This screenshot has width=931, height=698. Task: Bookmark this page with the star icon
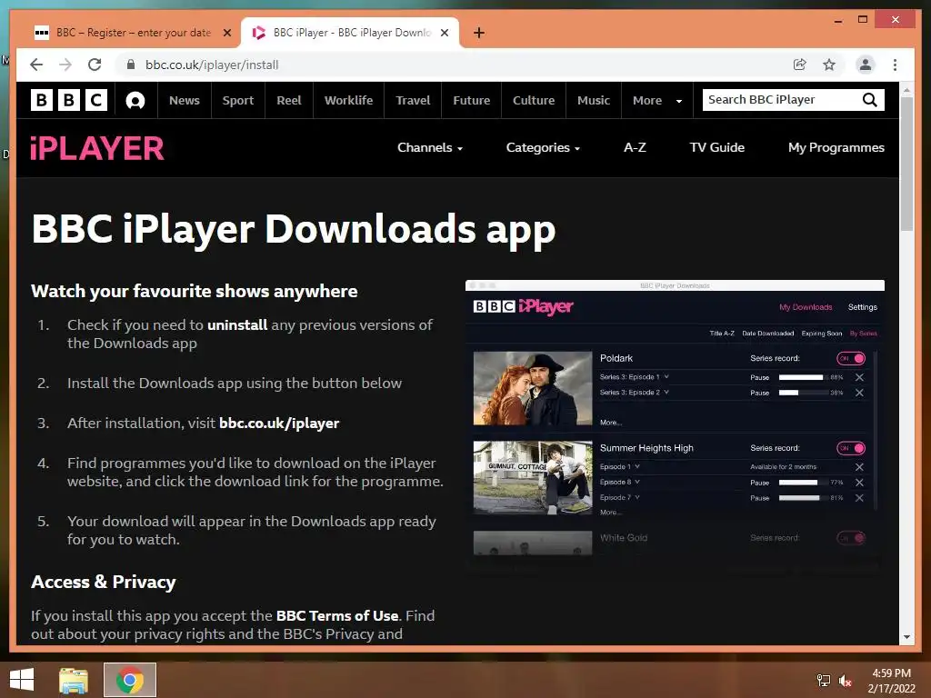(829, 65)
